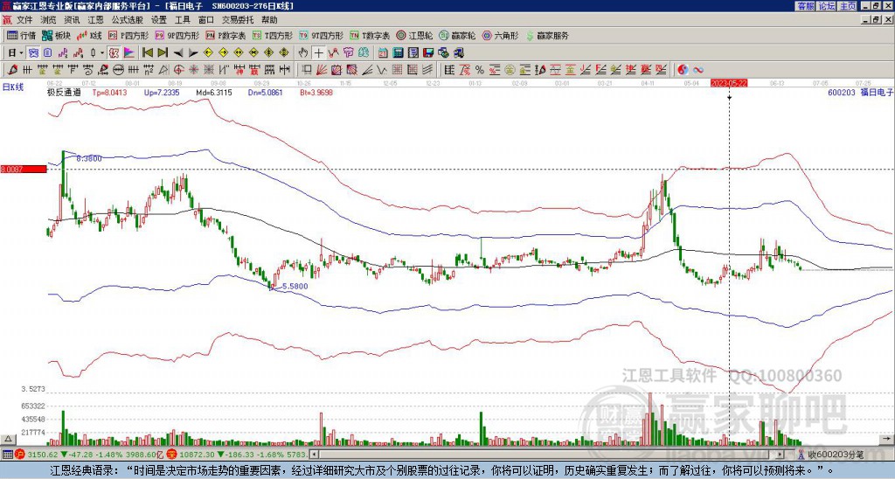Open the T数字表 tool

(x=370, y=35)
